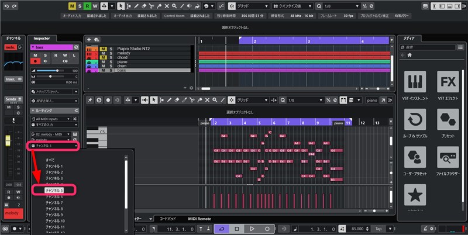The height and width of the screenshot is (235, 468).
Task: Switch to the Inspector tab
Action: pos(42,39)
